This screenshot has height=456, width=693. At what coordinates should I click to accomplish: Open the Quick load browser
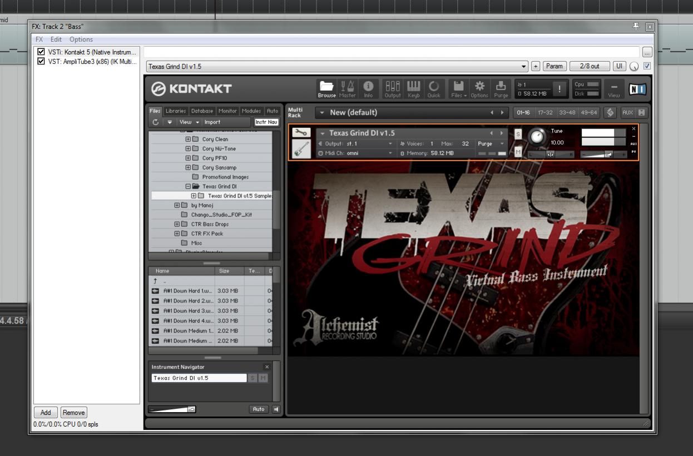[x=434, y=88]
